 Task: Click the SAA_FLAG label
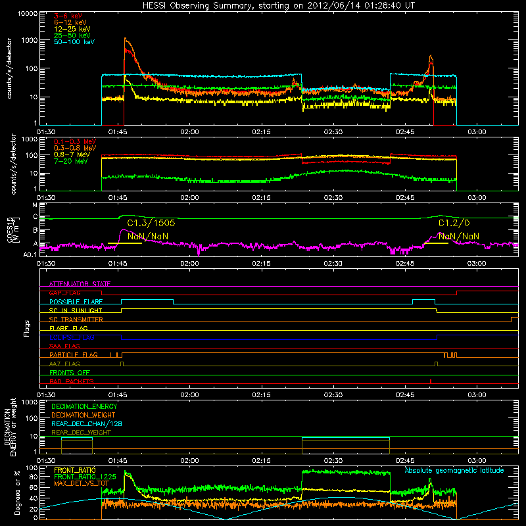click(x=64, y=346)
